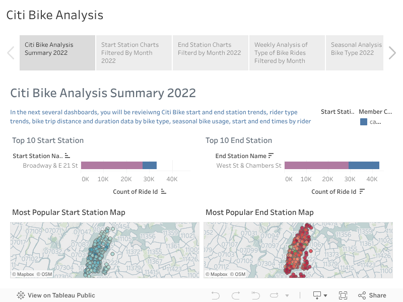Screen dimensions: 403x302
Task: Click the Most Popular End Station map
Action: click(x=298, y=250)
